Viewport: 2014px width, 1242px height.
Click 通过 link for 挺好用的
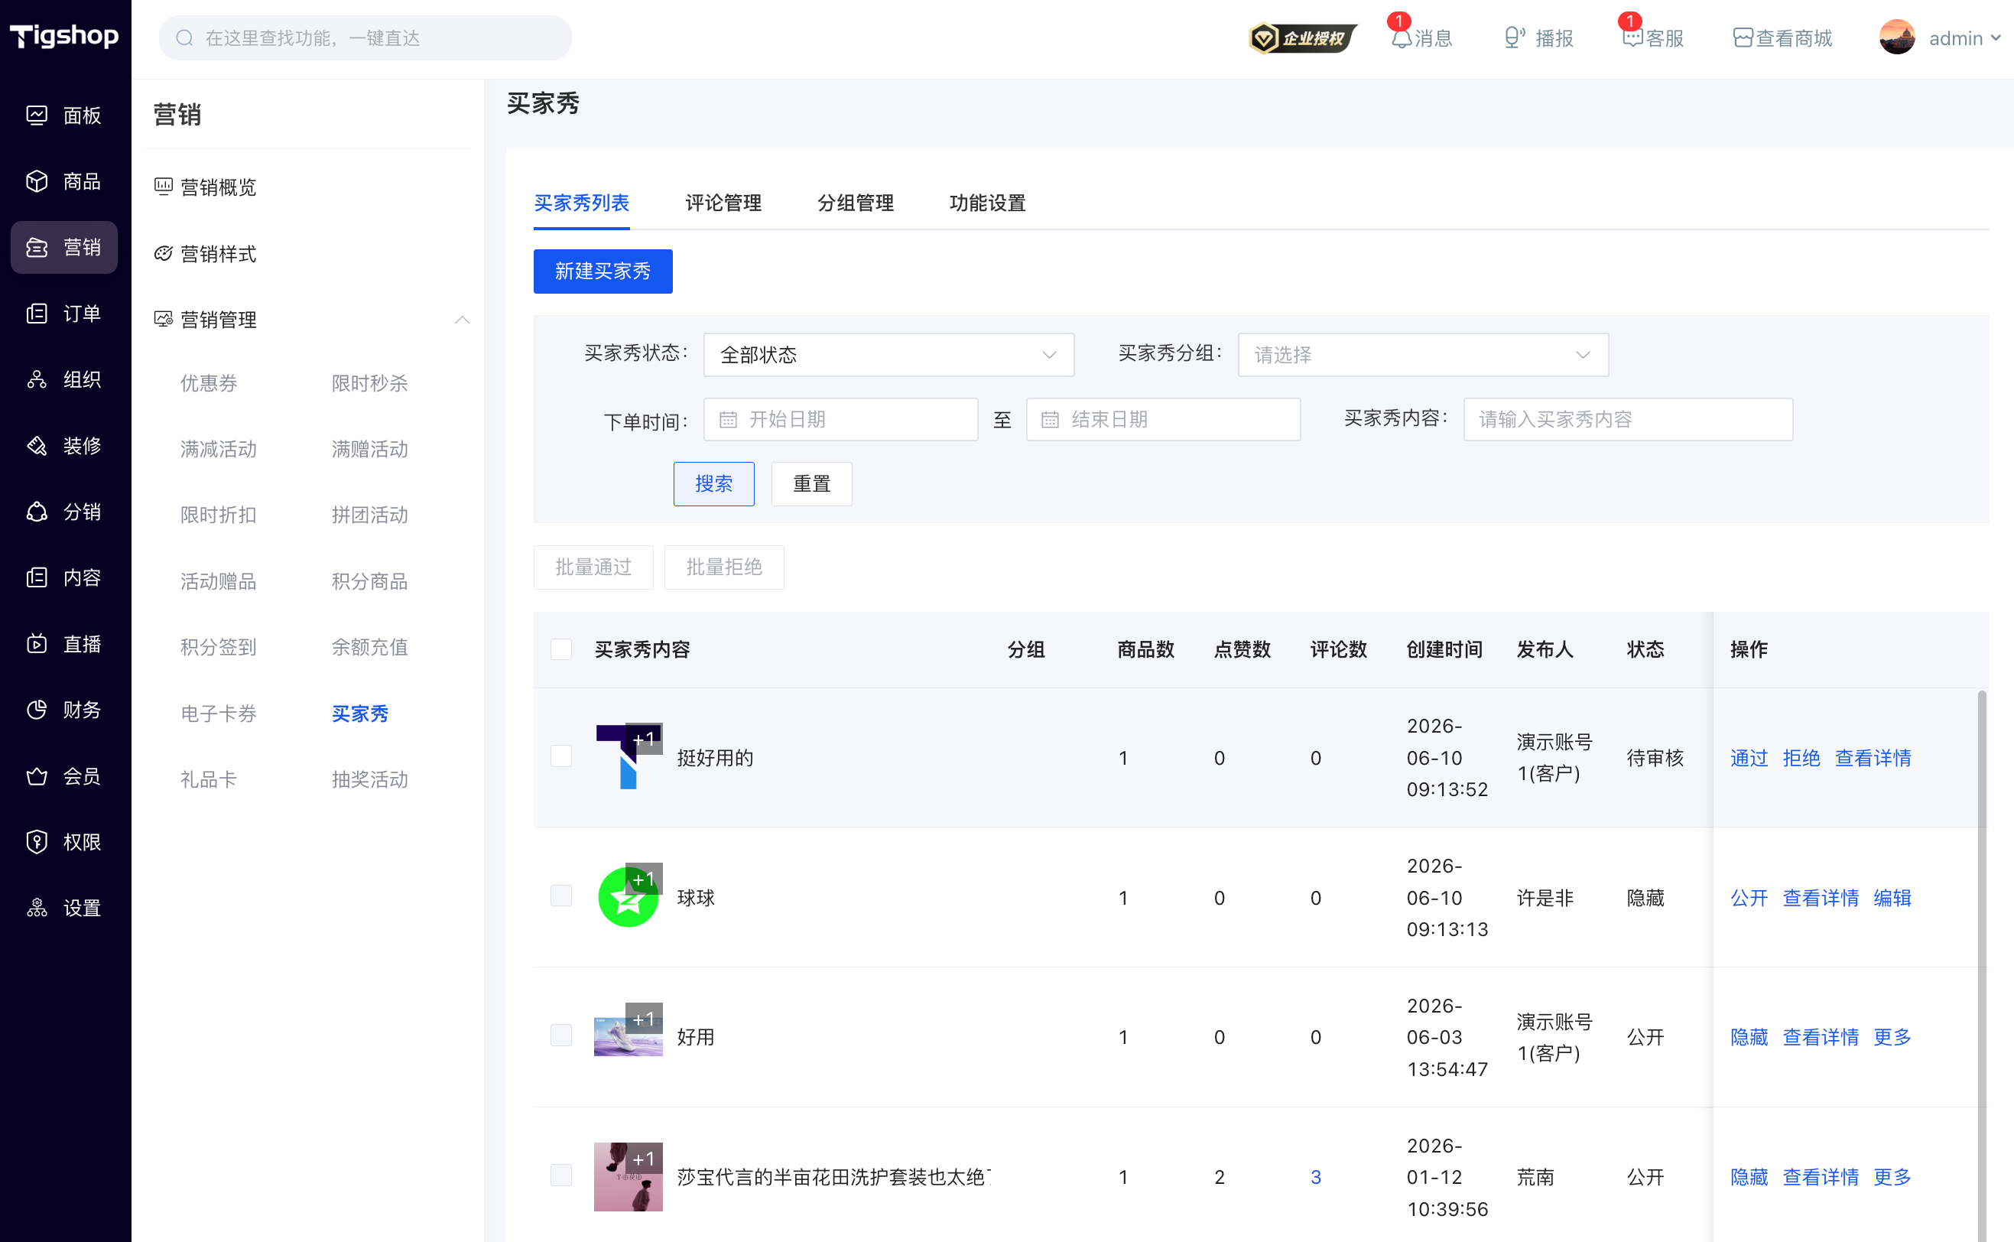(x=1749, y=758)
